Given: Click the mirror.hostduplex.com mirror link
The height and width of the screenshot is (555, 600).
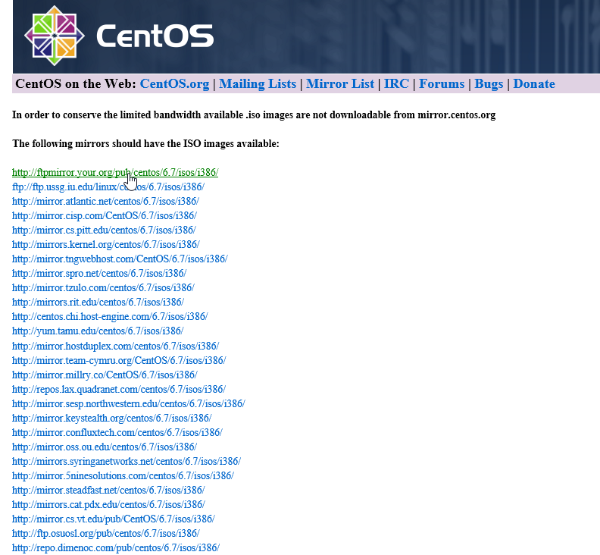Looking at the screenshot, I should 116,346.
